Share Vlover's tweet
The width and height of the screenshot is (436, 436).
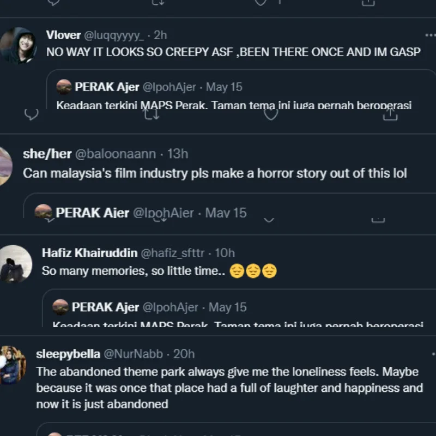click(x=390, y=114)
